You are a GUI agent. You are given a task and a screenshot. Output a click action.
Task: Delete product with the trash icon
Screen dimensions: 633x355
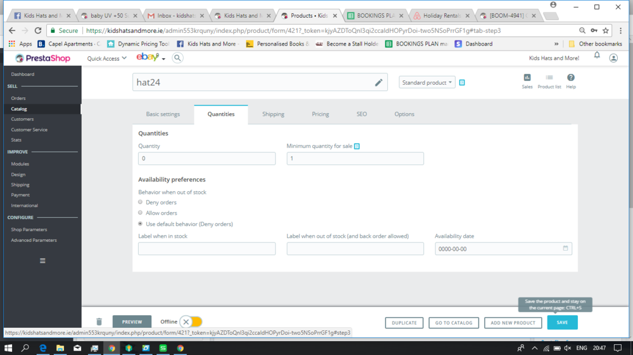(99, 322)
